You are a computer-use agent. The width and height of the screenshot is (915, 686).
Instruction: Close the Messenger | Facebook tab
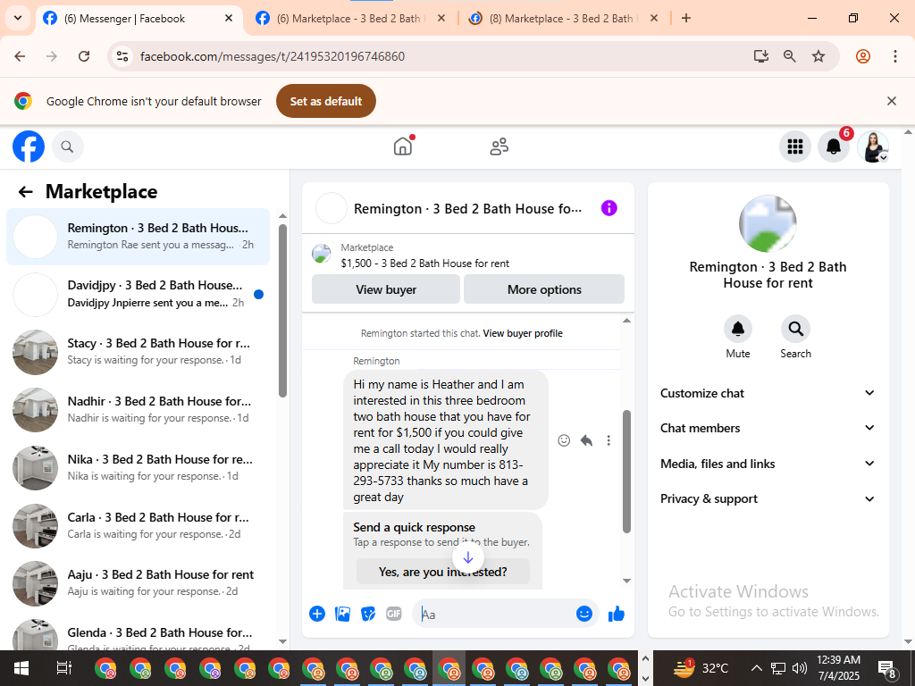point(229,18)
